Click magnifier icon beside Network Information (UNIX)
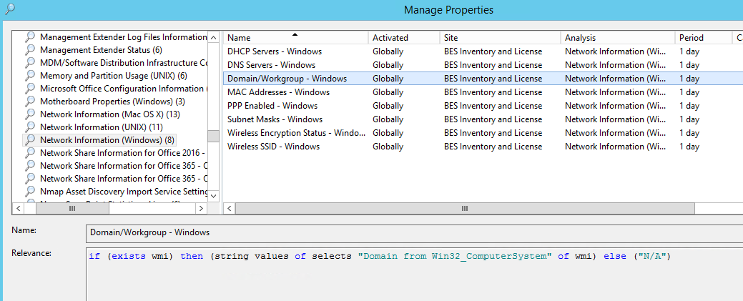This screenshot has width=743, height=301. pos(30,127)
